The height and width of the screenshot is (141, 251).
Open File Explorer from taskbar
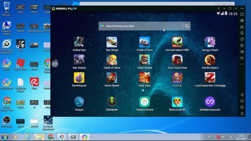click(39, 137)
